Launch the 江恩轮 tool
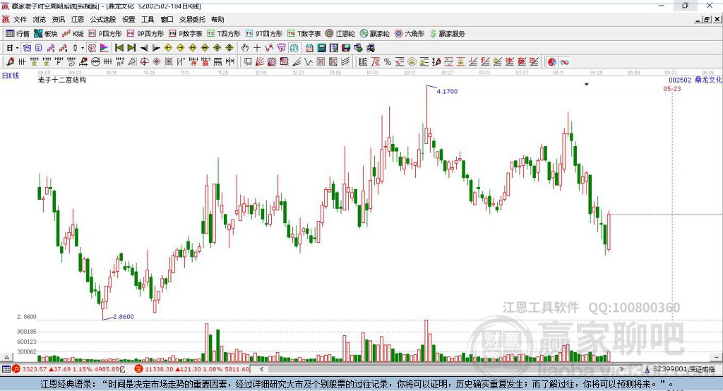The width and height of the screenshot is (723, 391). pos(340,34)
